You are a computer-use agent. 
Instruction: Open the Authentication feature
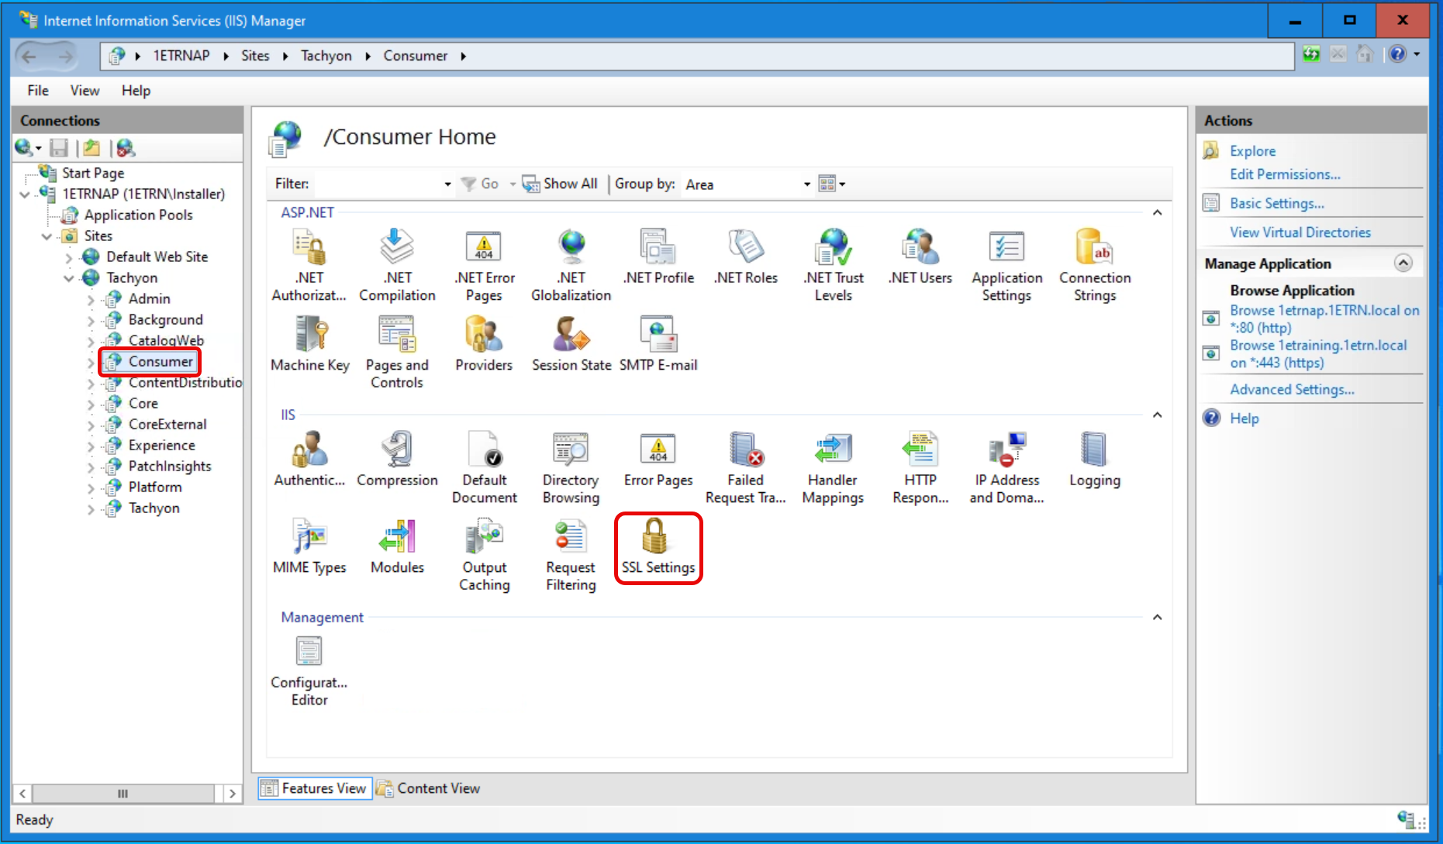tap(309, 460)
